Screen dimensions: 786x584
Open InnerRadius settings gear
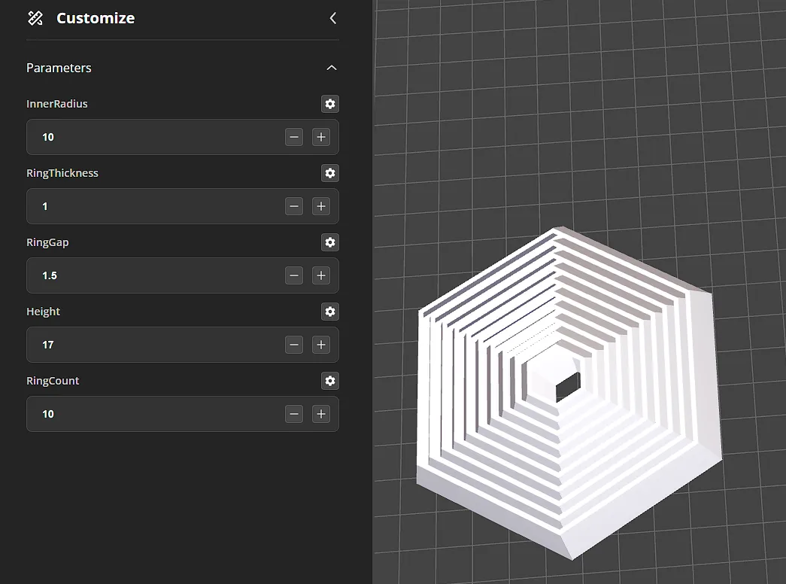click(x=330, y=104)
